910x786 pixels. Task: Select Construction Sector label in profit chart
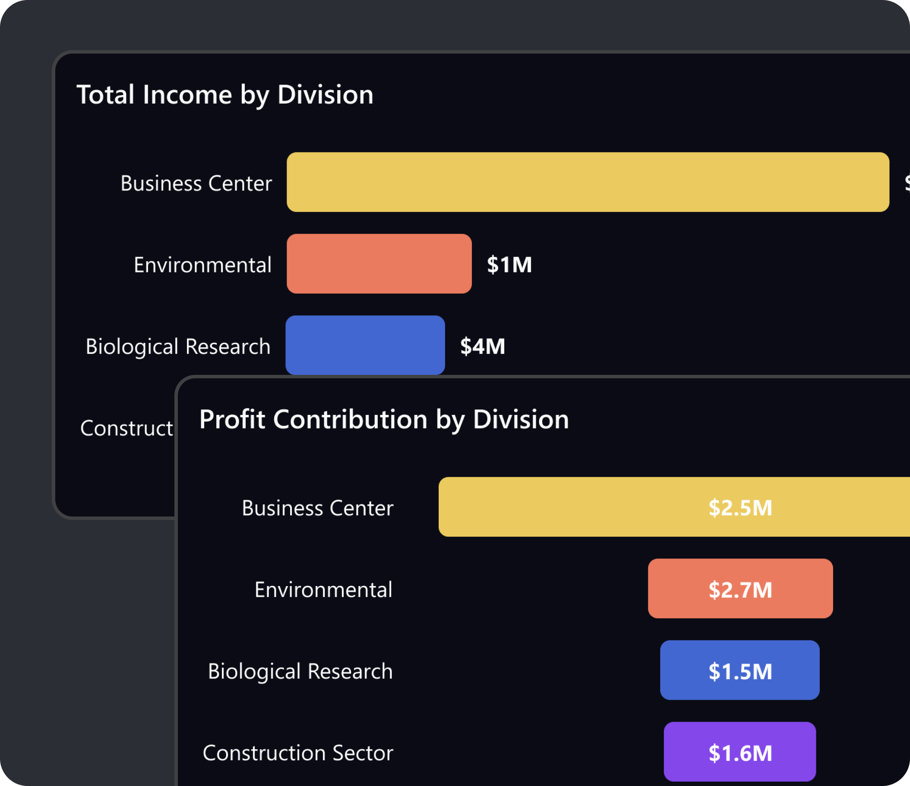(297, 753)
